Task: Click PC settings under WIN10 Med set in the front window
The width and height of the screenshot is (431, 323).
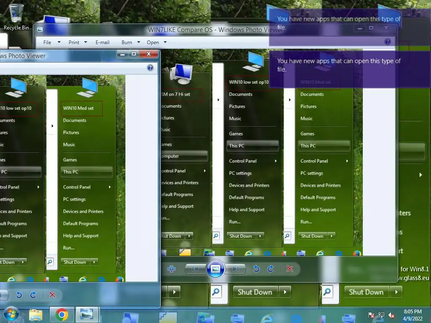Action: (74, 199)
